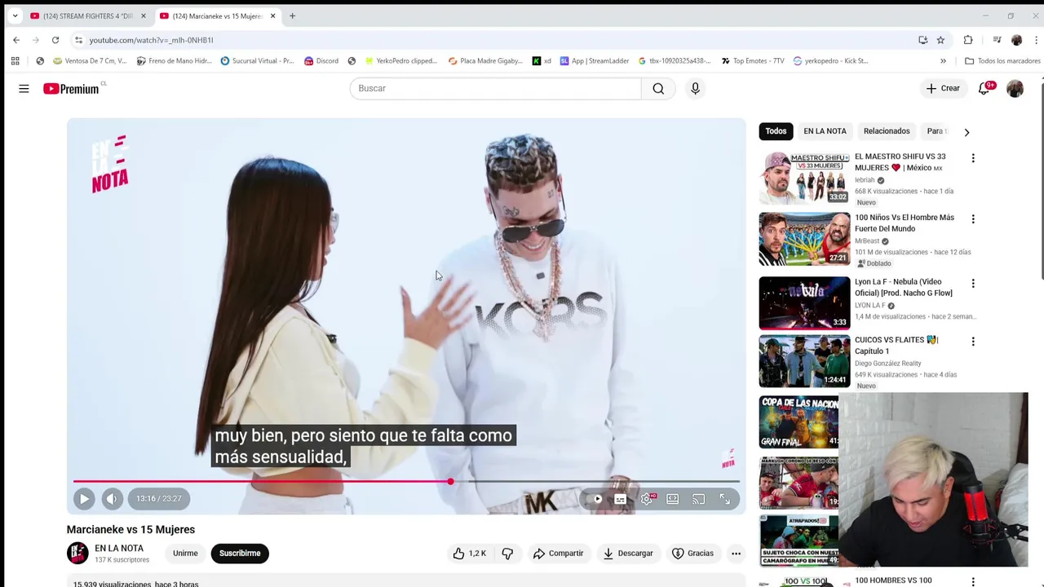
Task: Open options for El Maestro Shifu video
Action: 972,158
